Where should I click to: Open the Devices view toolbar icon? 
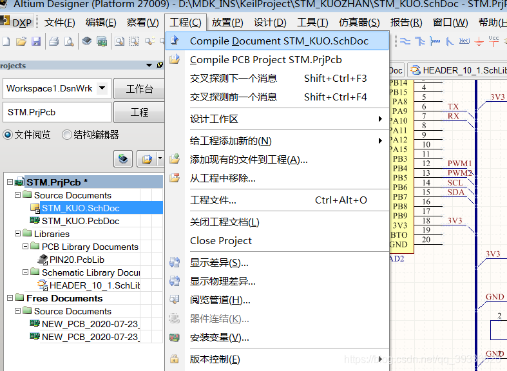[x=86, y=41]
